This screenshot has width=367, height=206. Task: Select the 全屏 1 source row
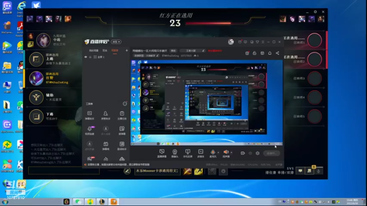coord(106,57)
